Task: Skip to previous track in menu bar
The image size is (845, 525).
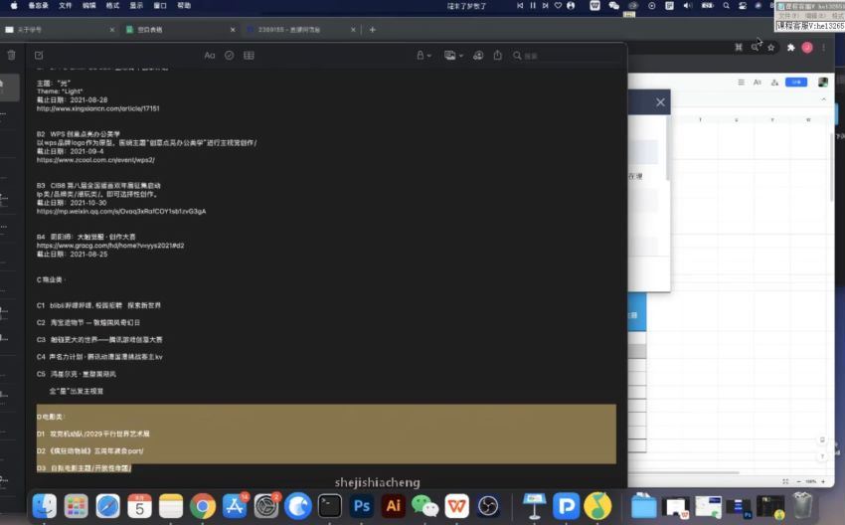Action: tap(520, 5)
